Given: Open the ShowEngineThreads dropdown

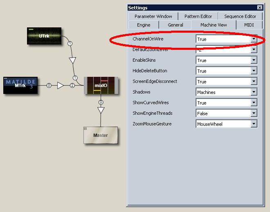Looking at the screenshot, I should point(254,114).
